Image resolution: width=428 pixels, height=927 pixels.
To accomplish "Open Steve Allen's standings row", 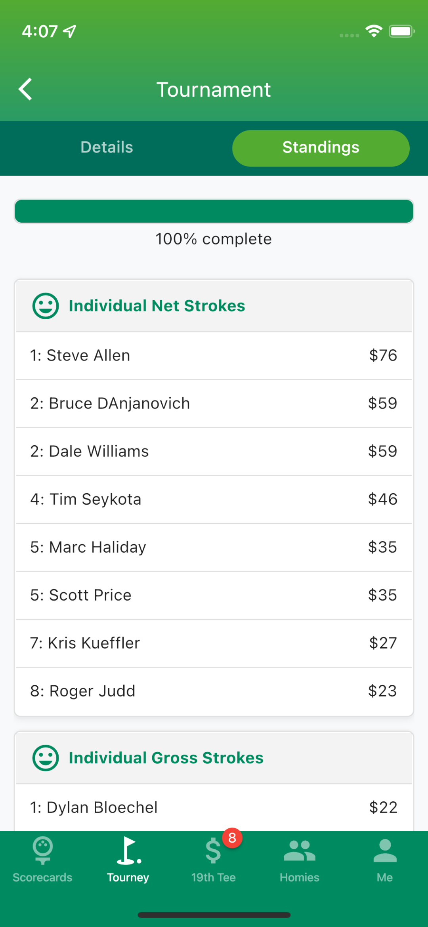I will point(214,356).
